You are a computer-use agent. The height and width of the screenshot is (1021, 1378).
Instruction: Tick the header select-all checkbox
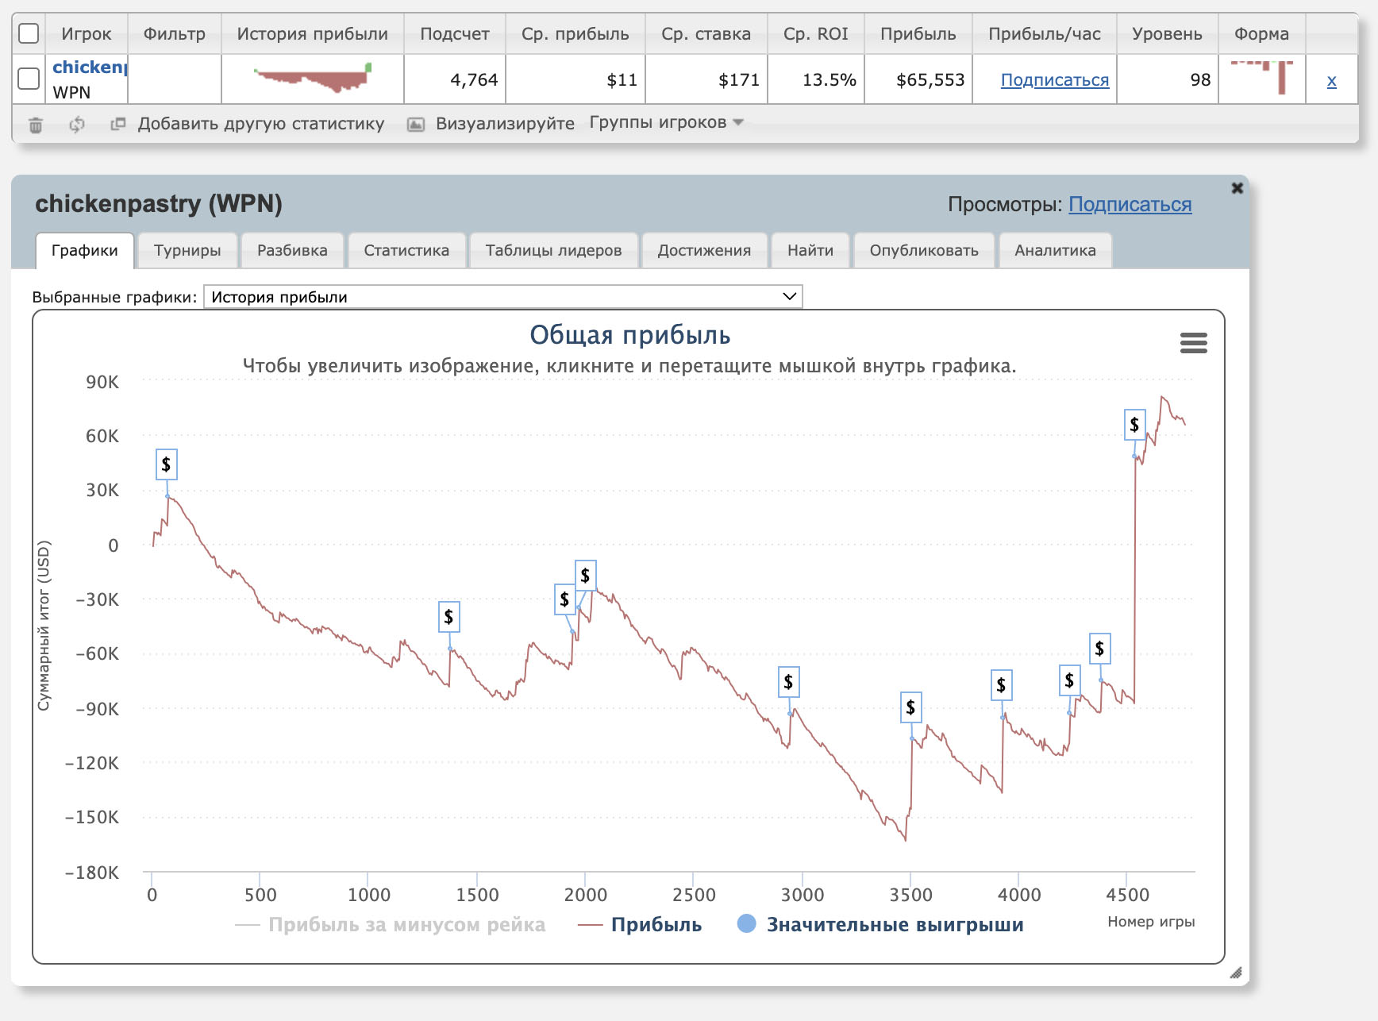pyautogui.click(x=29, y=33)
